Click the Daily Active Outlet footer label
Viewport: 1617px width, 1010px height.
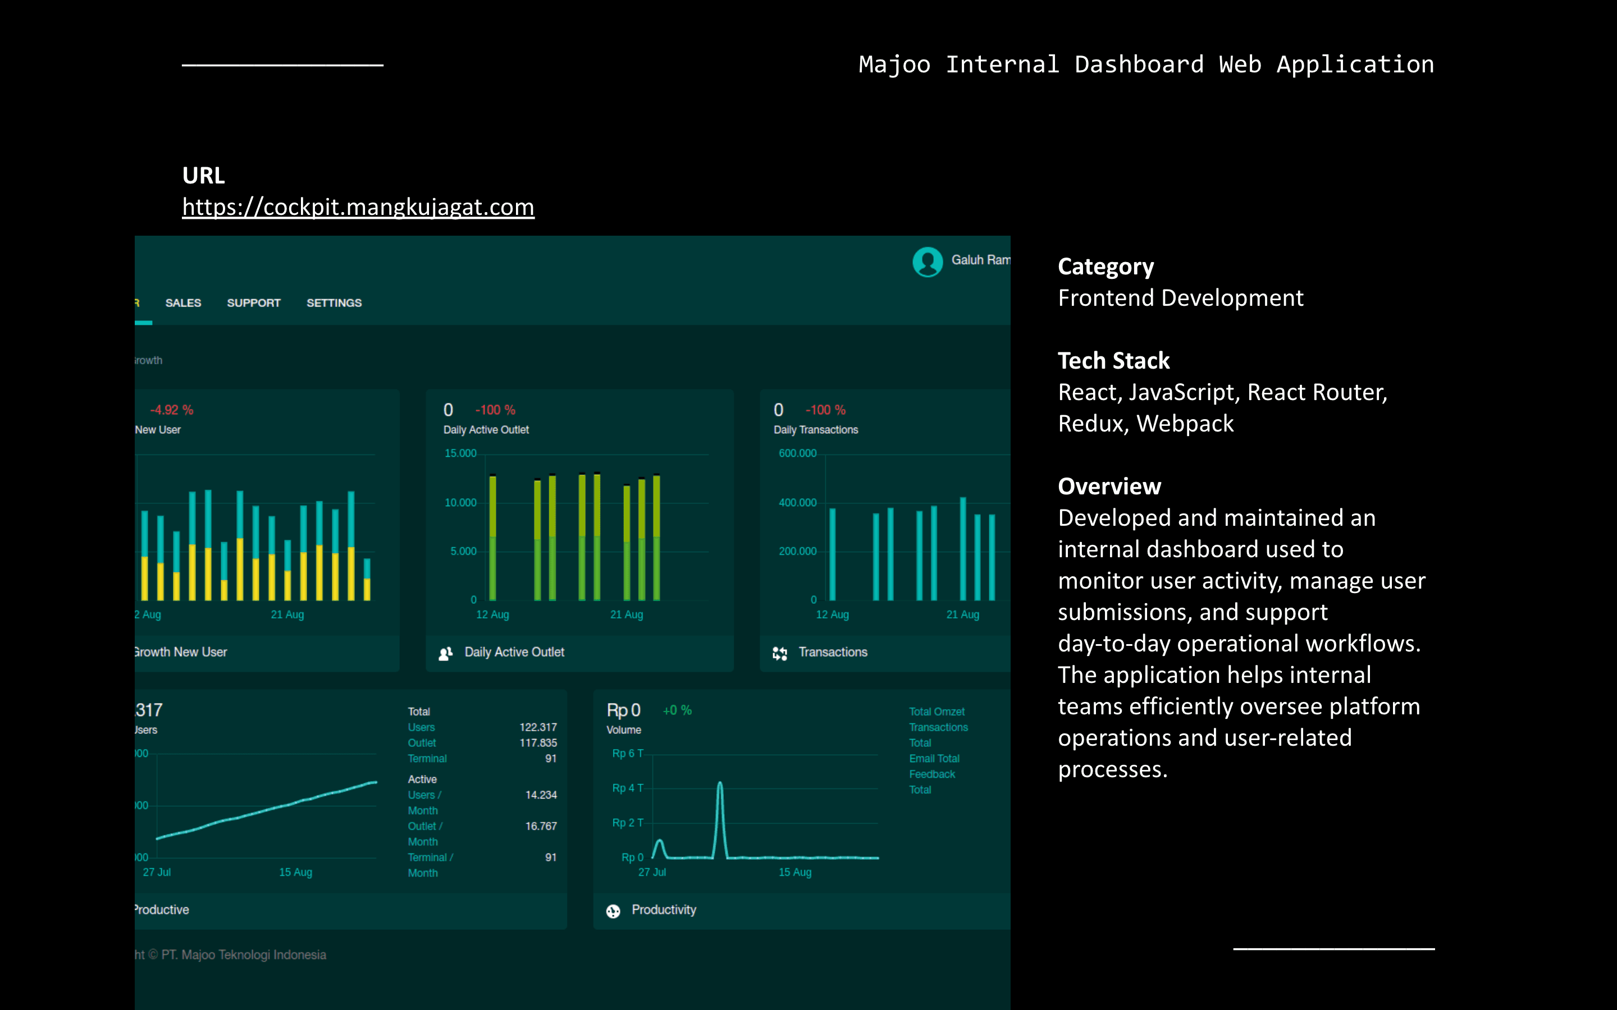click(514, 652)
